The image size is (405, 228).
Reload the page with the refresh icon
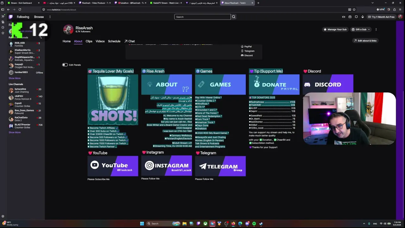pos(20,9)
